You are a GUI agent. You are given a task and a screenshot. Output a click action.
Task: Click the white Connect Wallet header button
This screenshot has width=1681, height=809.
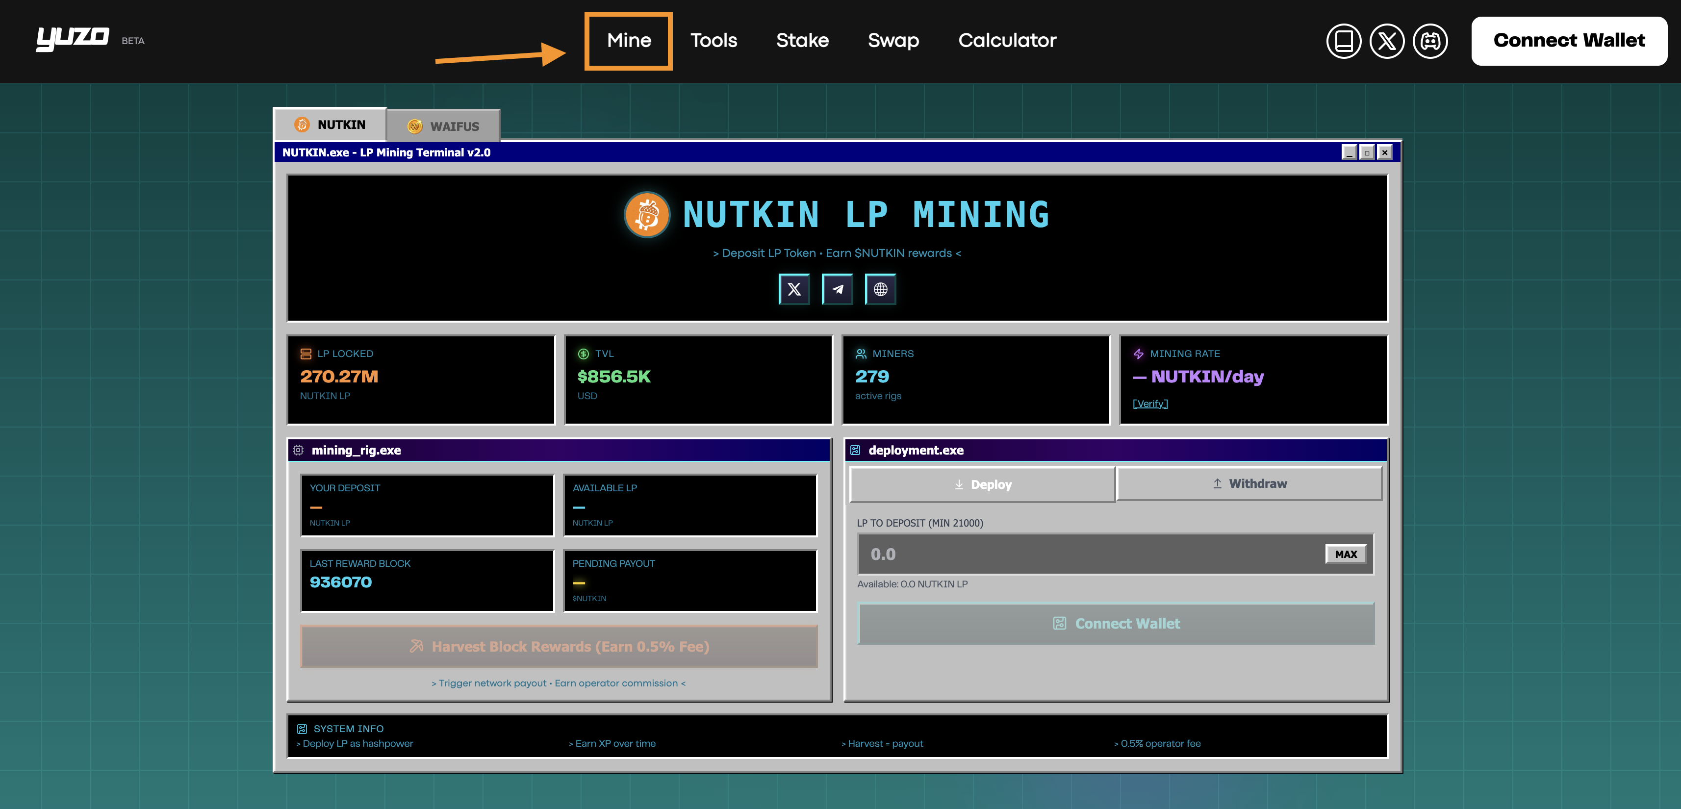pyautogui.click(x=1568, y=40)
